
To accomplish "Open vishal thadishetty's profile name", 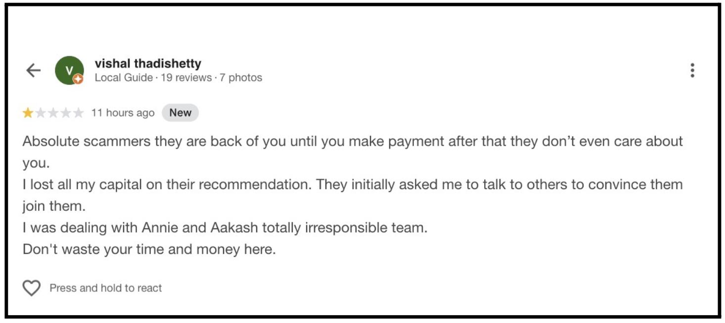I will point(148,64).
